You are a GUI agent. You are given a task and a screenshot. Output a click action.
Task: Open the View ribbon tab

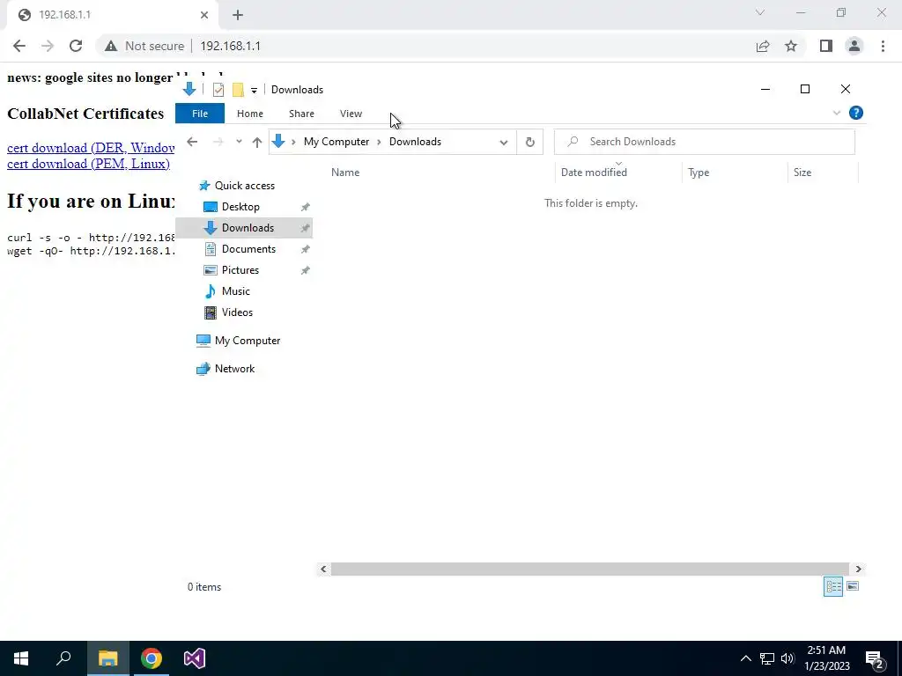point(351,114)
